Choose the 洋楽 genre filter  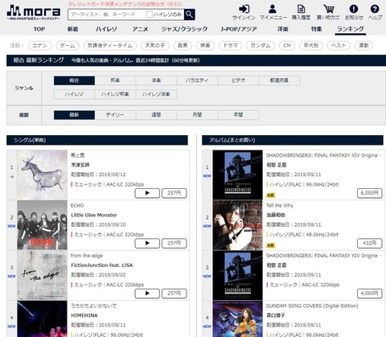click(156, 80)
